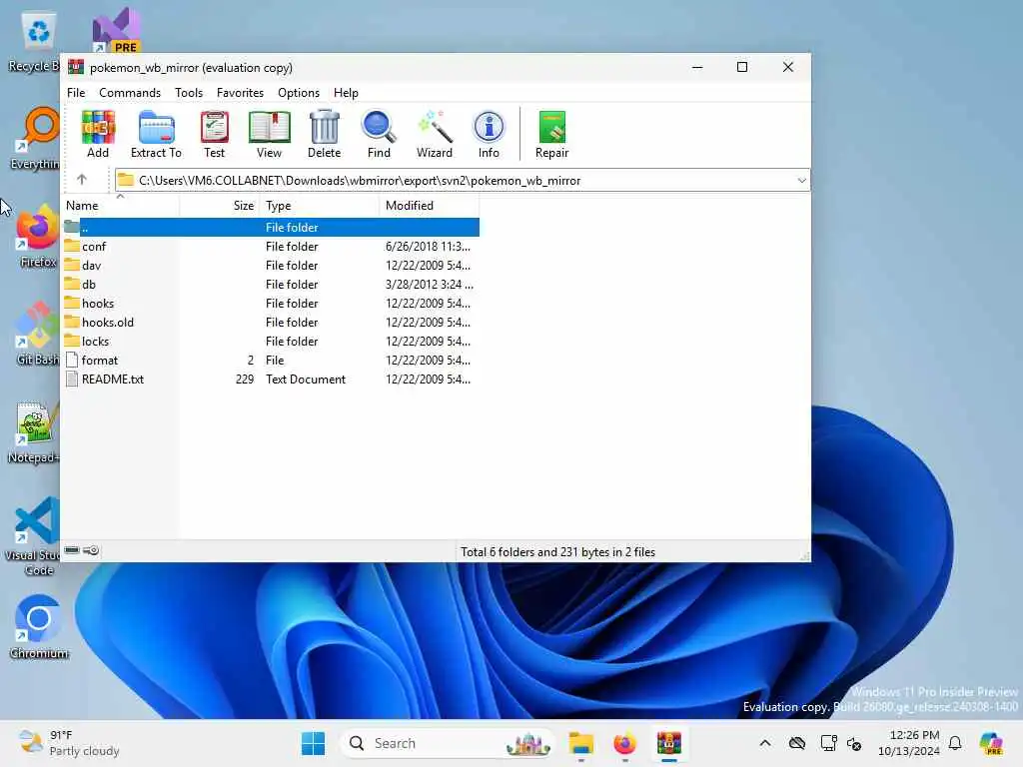The height and width of the screenshot is (767, 1023).
Task: Select the hooks folder
Action: point(271,303)
